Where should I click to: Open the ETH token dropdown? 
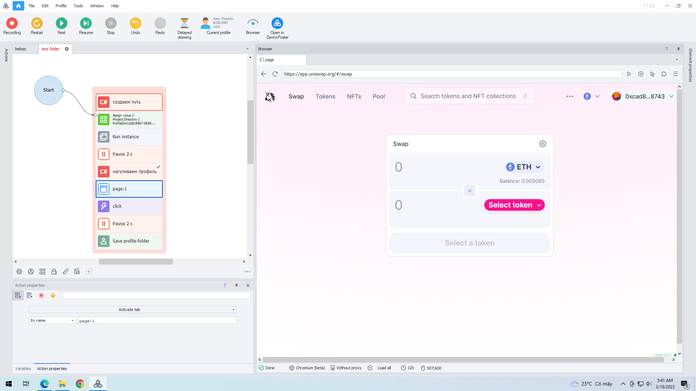[x=524, y=167]
